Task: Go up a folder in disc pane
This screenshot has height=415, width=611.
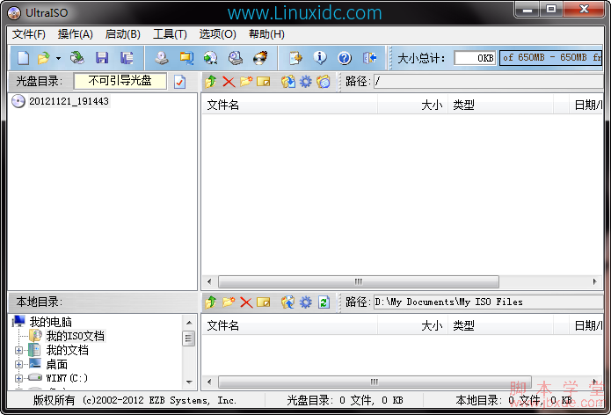Action: coord(211,82)
